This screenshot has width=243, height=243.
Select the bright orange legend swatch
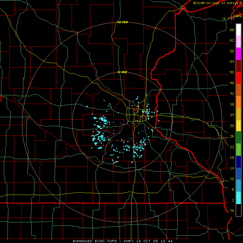238,102
